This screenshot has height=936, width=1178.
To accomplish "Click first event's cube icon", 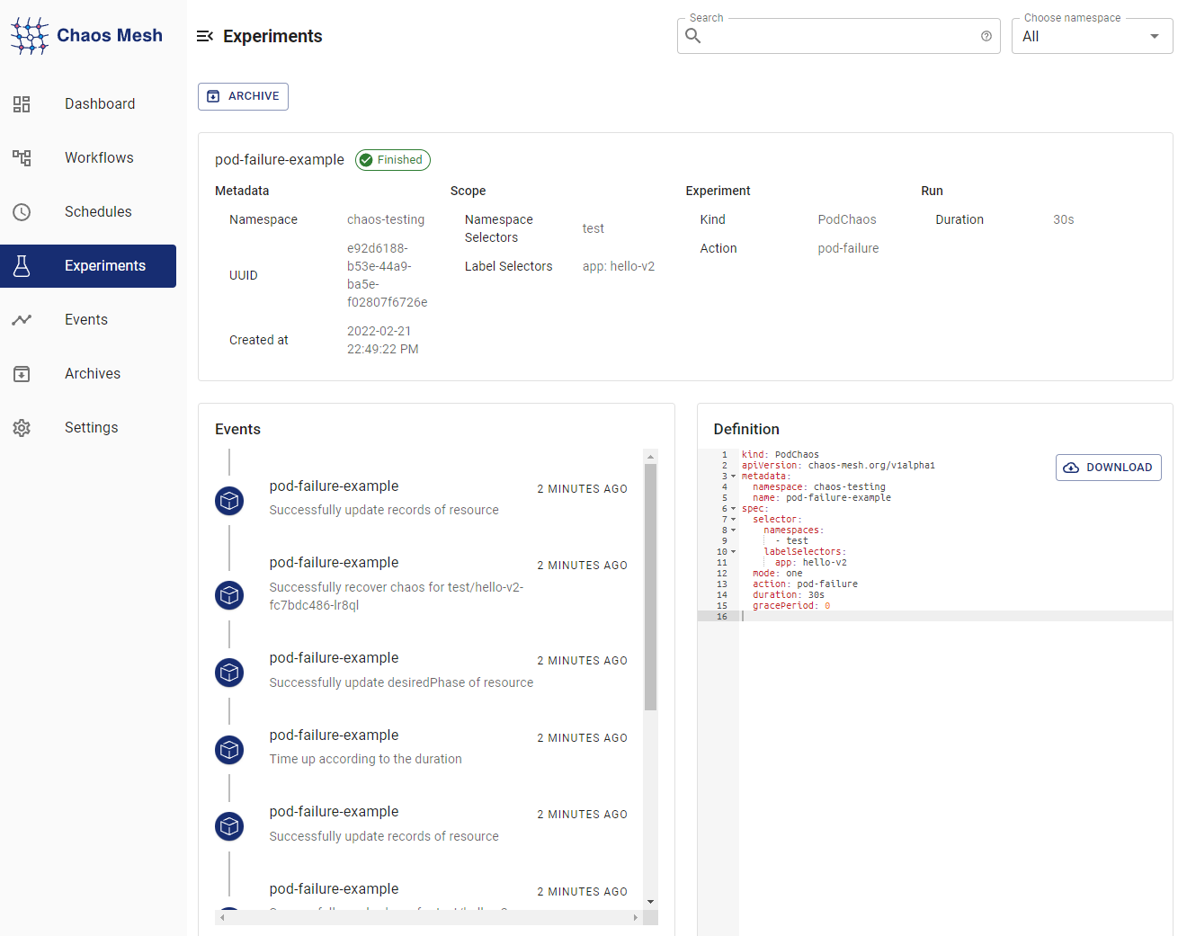I will [229, 501].
